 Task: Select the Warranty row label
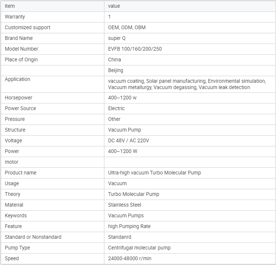15,17
